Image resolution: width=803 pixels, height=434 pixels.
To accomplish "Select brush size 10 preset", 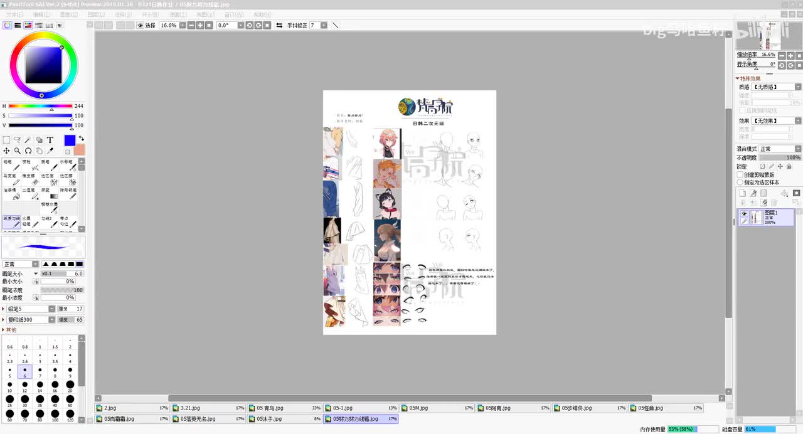I will 10,386.
